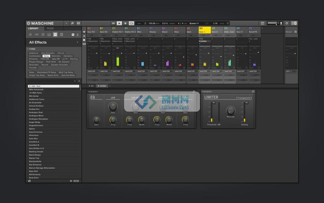
Task: Toggle plug-in section icon in mixer sidebar
Action: point(84,40)
